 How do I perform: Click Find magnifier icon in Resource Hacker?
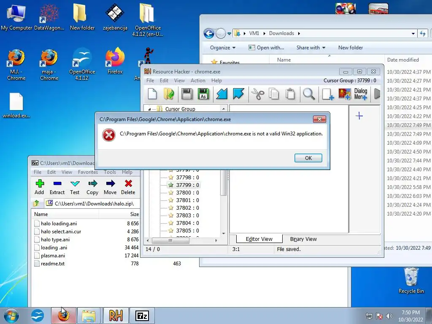click(x=309, y=94)
